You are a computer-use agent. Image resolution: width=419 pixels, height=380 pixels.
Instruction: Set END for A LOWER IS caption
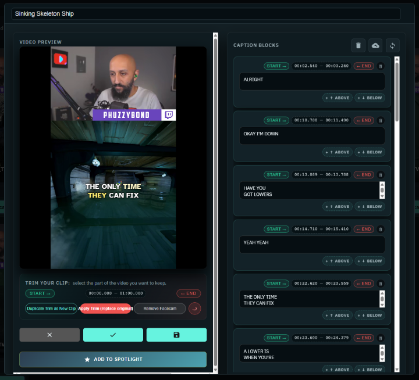pos(364,338)
